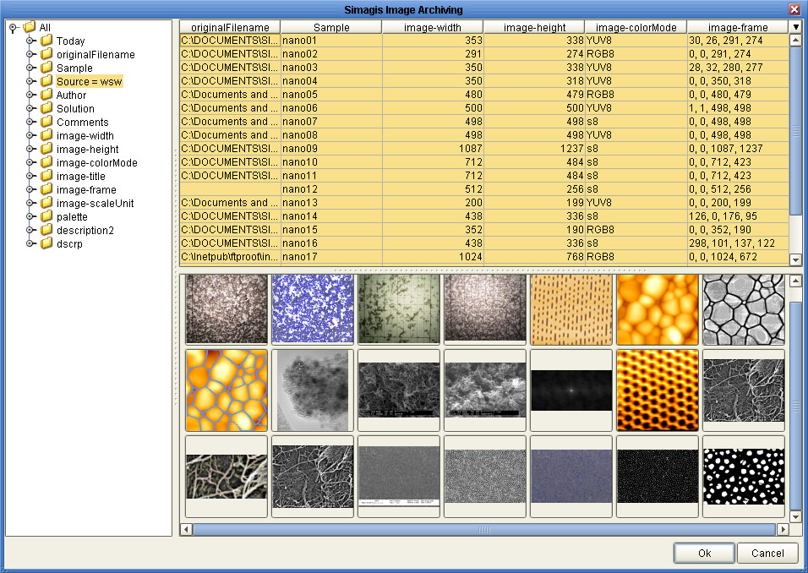This screenshot has height=573, width=808.
Task: Click the folder icon next to Solution
Action: click(46, 108)
